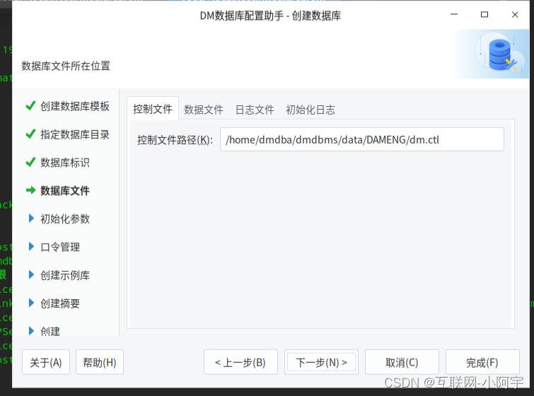The height and width of the screenshot is (396, 534).
Task: Click the 数据库文件所在位置 heading
Action: (66, 66)
